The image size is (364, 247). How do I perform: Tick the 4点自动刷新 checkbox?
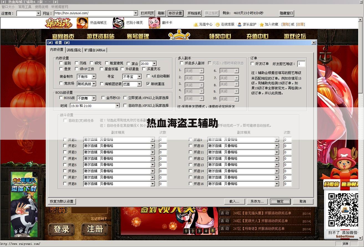[x=148, y=76]
